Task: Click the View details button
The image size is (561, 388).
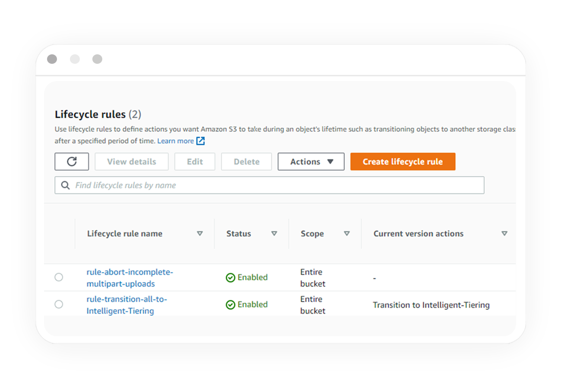Action: pos(132,162)
